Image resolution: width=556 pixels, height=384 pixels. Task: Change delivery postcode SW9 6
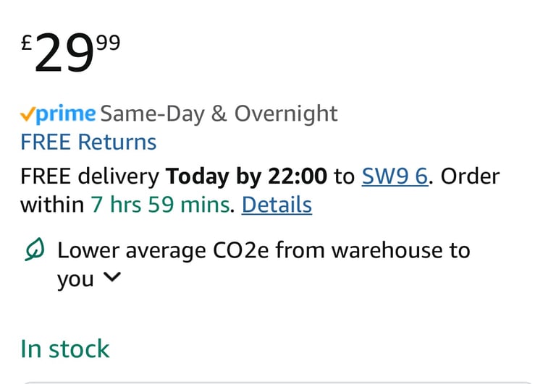point(395,176)
